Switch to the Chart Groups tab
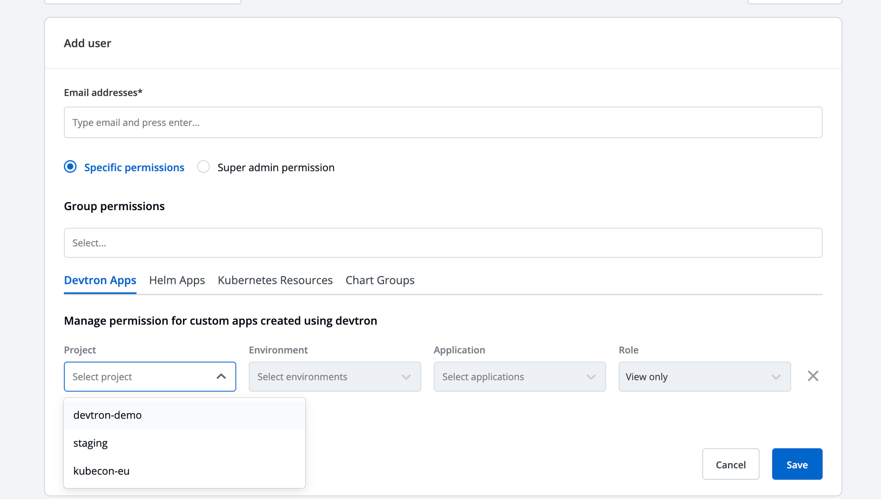881x499 pixels. coord(380,280)
